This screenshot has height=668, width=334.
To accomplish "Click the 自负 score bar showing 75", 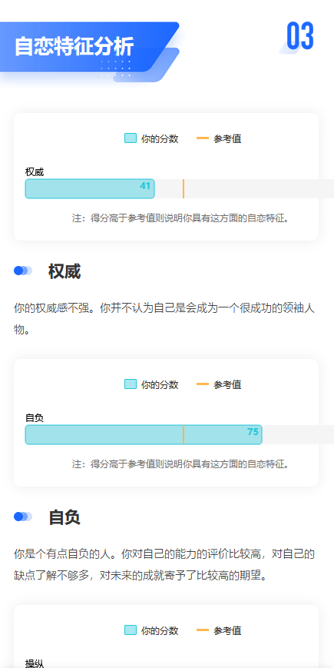I will (x=144, y=434).
